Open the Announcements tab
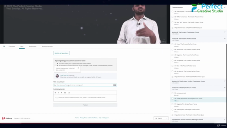Viewport: 227px width, 128px height. tap(47, 47)
